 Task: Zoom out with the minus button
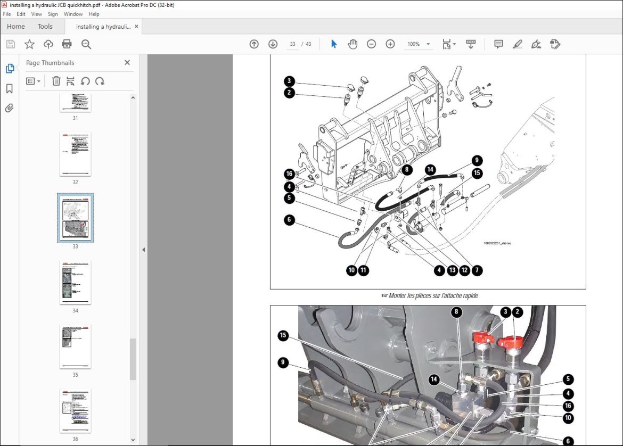click(371, 44)
